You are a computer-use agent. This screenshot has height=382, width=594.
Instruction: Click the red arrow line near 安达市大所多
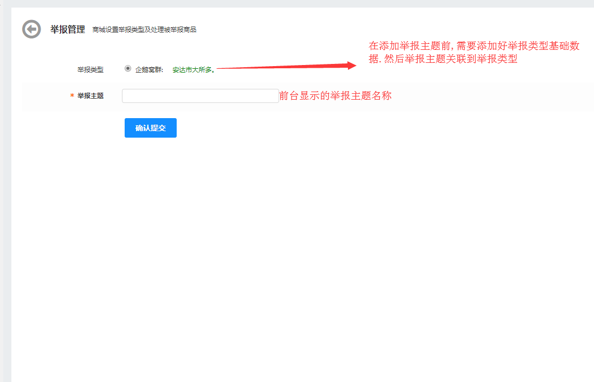pyautogui.click(x=271, y=67)
